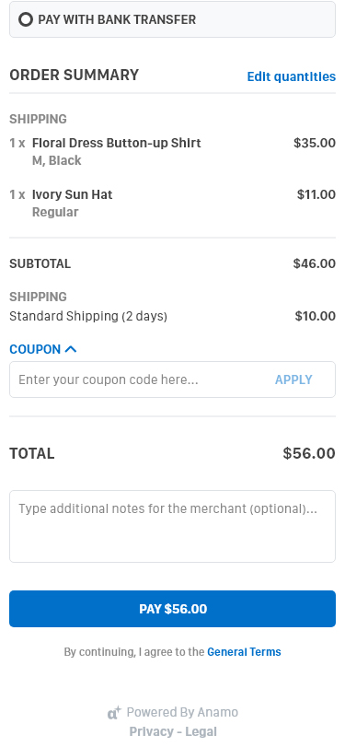
Task: Click the Standard Shipping (2 days) line
Action: click(88, 316)
